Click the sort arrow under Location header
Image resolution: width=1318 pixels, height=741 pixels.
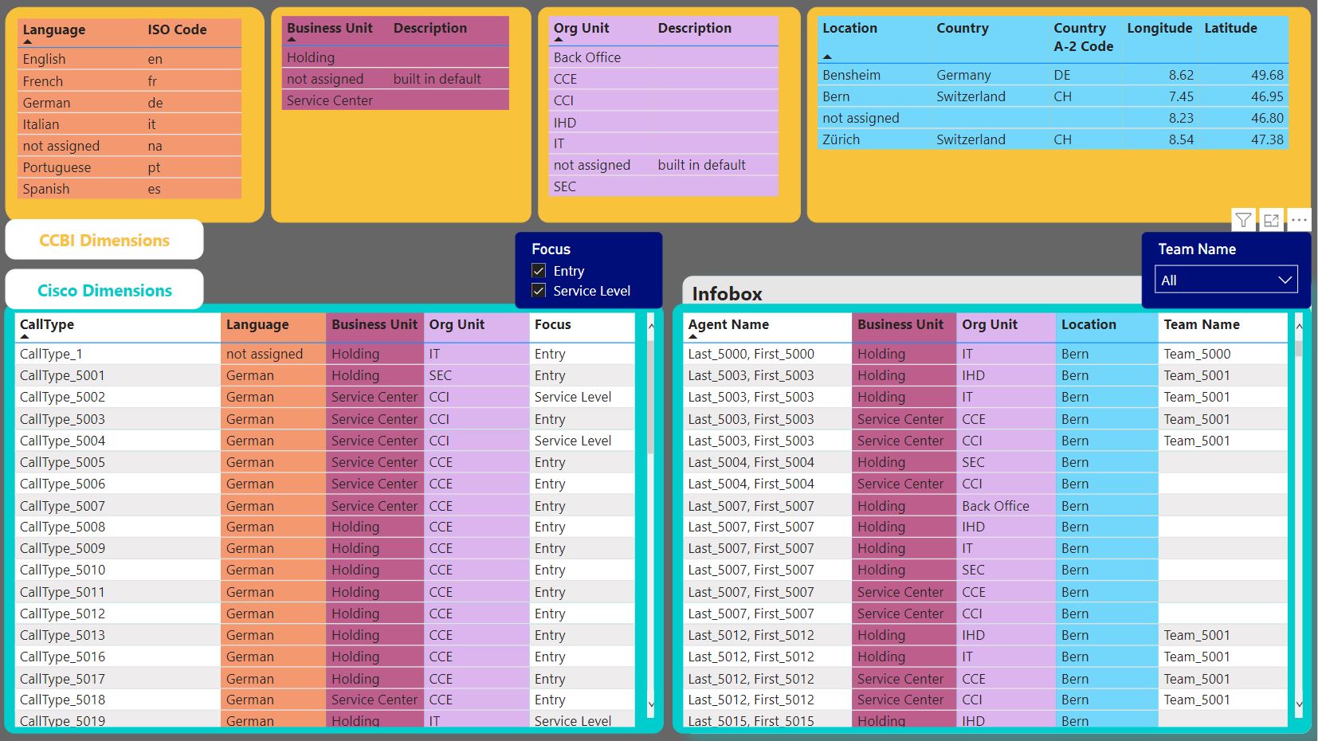pyautogui.click(x=827, y=57)
